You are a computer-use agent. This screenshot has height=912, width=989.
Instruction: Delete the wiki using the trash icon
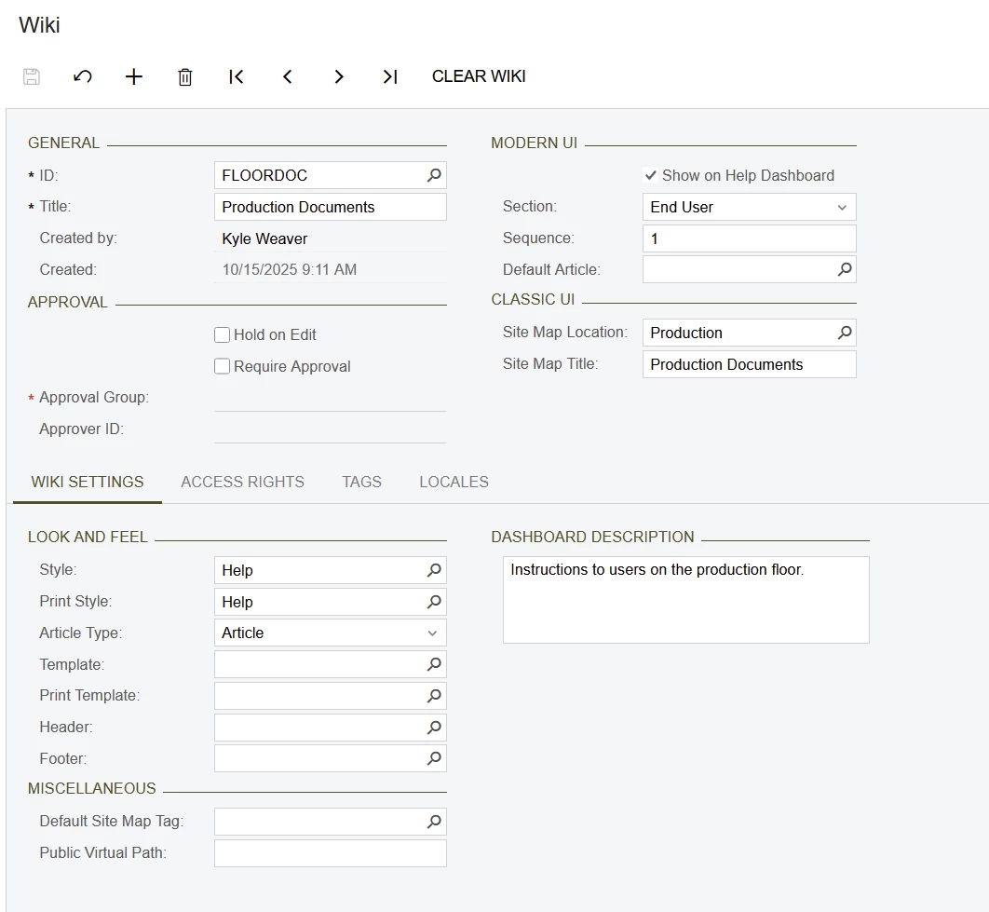184,77
